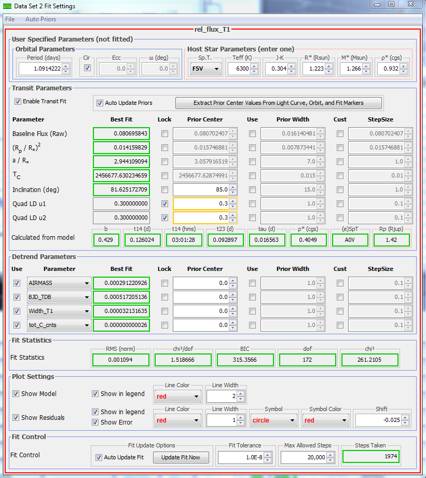Click Extract Prior Center Values button

[x=279, y=103]
